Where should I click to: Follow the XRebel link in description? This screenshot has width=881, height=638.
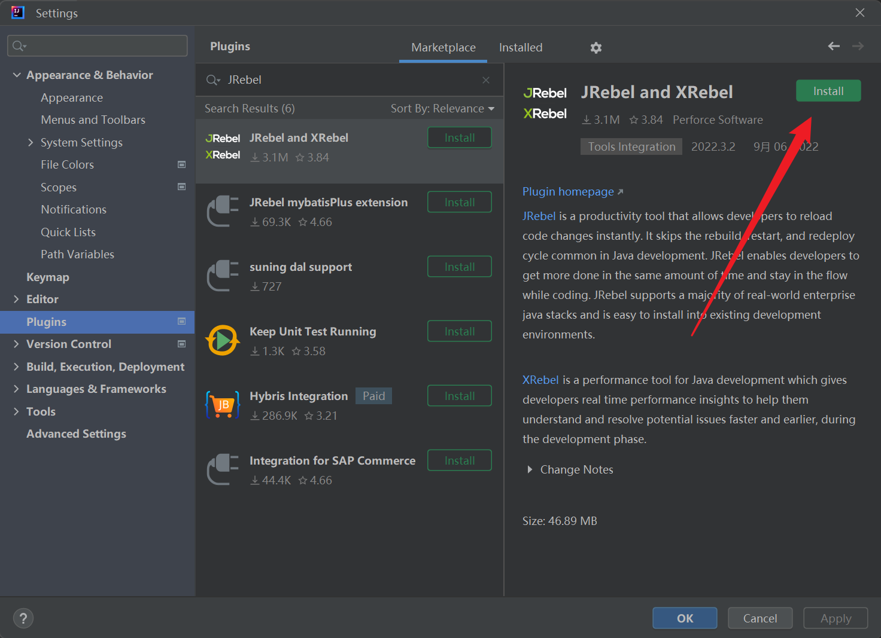click(x=540, y=380)
